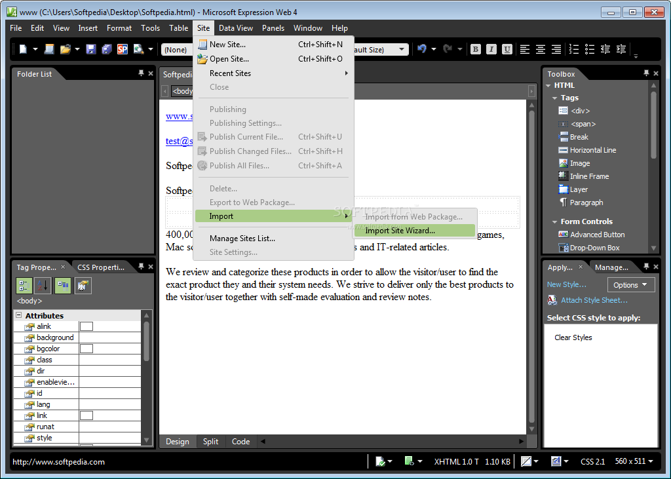Screen dimensions: 671x479
Task: Click Clear Styles in style list
Action: tap(573, 337)
